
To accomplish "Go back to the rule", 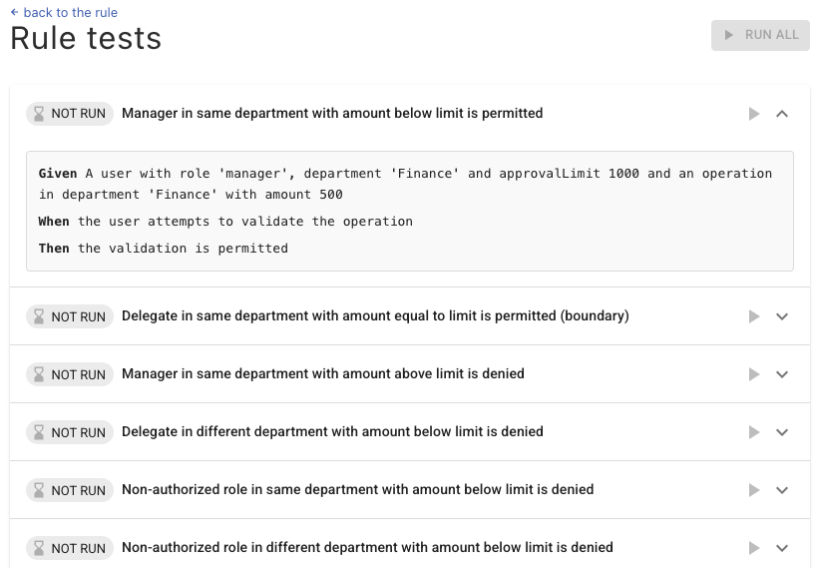I will 64,13.
